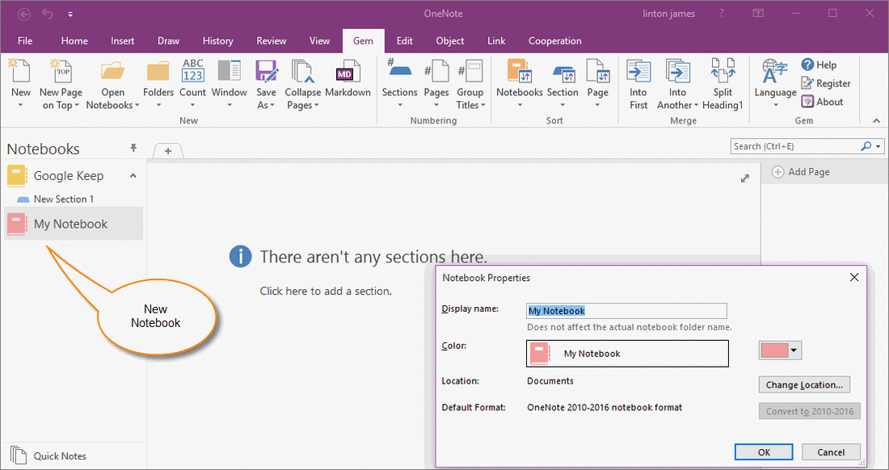Click the Register item
Image resolution: width=889 pixels, height=470 pixels.
click(825, 83)
